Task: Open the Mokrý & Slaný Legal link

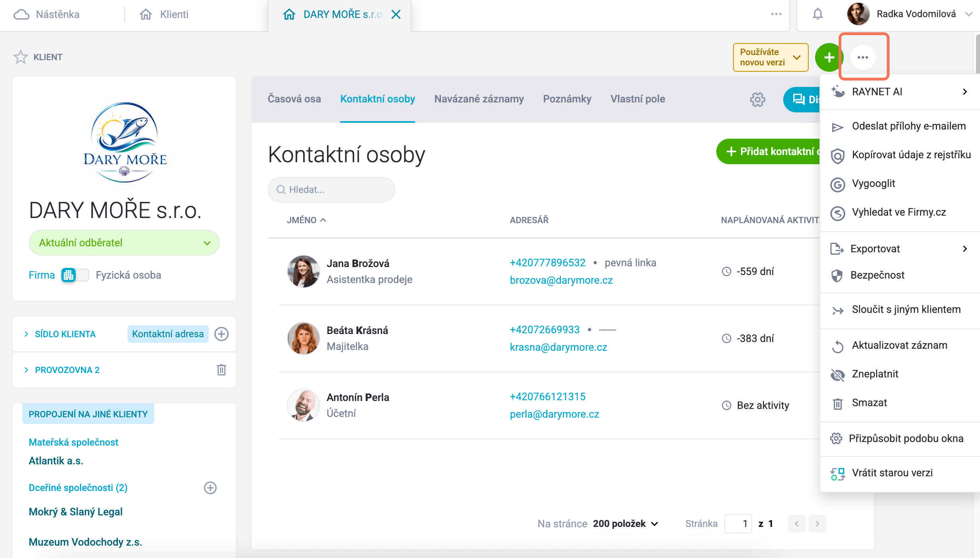Action: coord(76,512)
